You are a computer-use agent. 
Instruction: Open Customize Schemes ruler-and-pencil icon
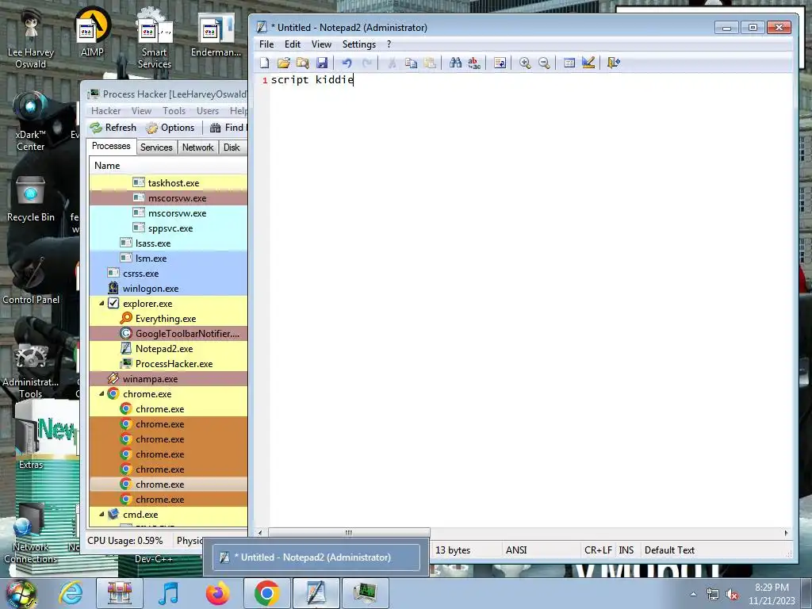point(588,63)
